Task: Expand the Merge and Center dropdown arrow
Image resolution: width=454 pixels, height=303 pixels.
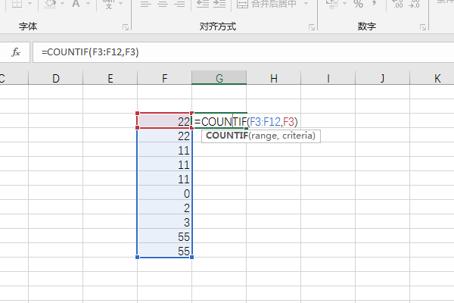Action: click(x=306, y=4)
